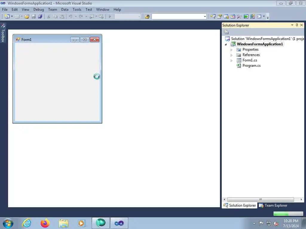
Task: Click the Solution Explorer toolbar icon
Action: pos(213,17)
